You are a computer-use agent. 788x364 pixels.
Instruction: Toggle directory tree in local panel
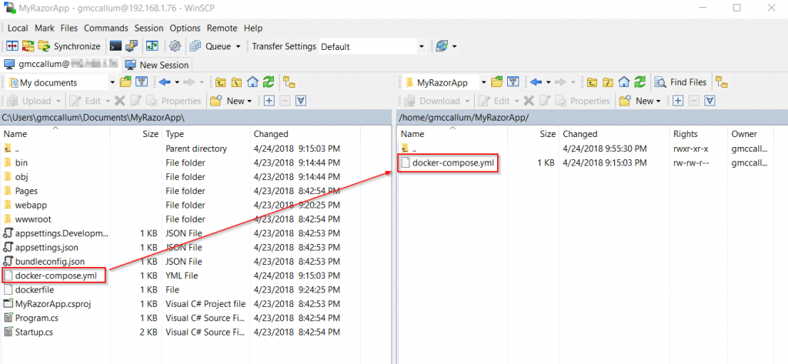pos(289,82)
